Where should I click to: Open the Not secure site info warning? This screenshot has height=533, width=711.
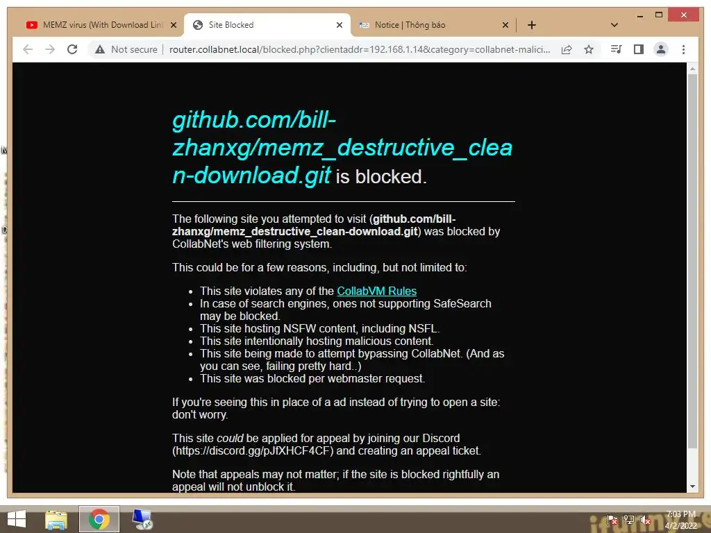tap(126, 49)
